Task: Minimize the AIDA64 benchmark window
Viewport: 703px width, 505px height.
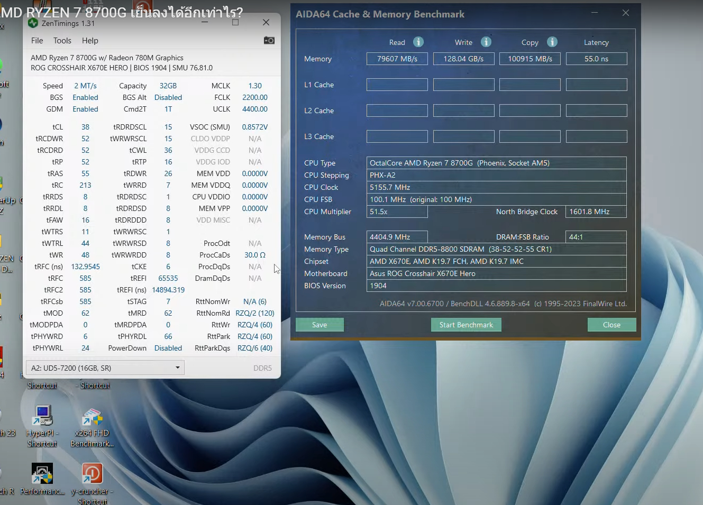Action: 595,13
